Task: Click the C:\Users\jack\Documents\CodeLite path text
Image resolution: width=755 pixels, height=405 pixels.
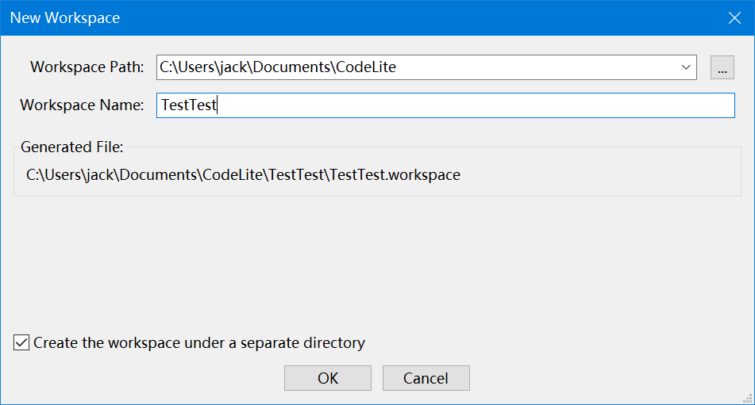Action: click(278, 68)
